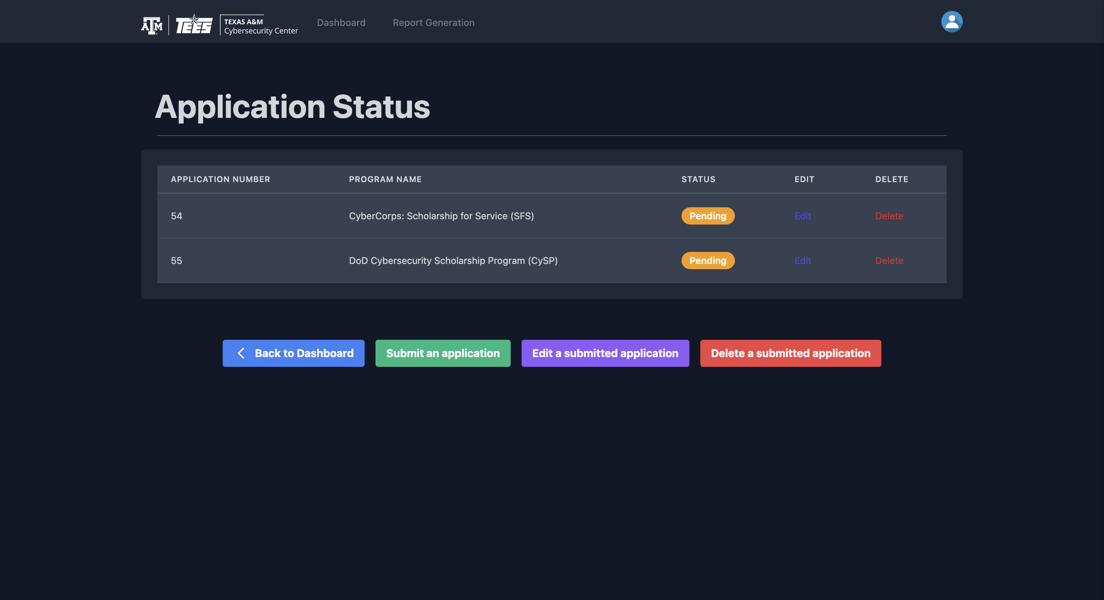Click the Application Number column header
Image resolution: width=1104 pixels, height=600 pixels.
(220, 179)
